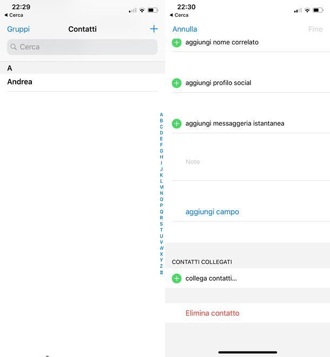The image size is (330, 357).
Task: Focus the Cerca search field
Action: [82, 47]
